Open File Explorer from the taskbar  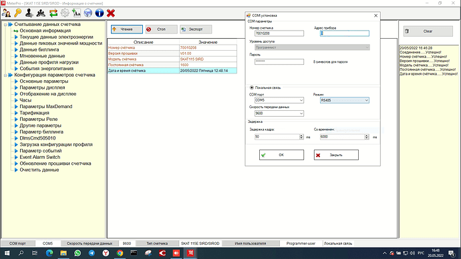click(x=63, y=253)
